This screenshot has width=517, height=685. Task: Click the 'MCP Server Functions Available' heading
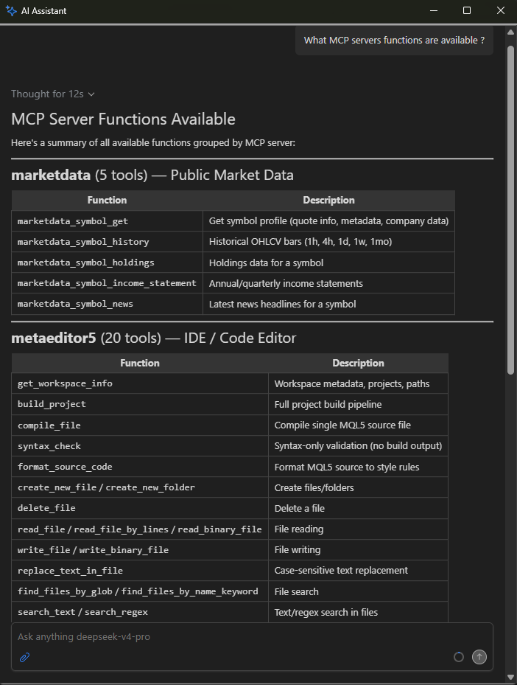click(124, 119)
